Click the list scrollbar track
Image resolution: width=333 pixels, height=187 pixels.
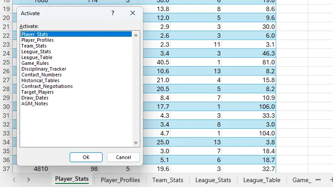tap(136, 89)
